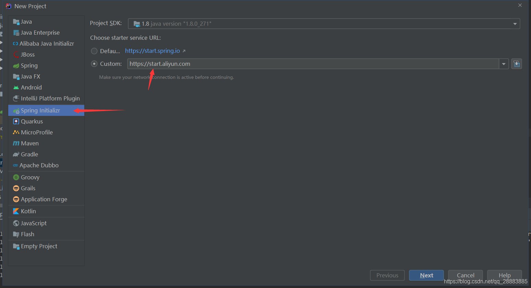Screen dimensions: 531x288
Task: Click the JBoss red icon
Action: tap(16, 55)
